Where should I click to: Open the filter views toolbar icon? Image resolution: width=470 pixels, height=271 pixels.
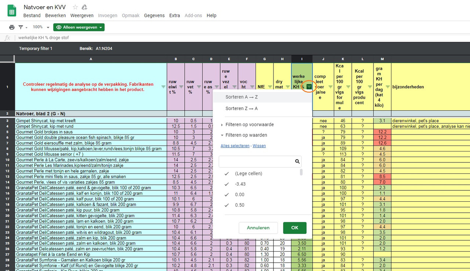click(x=23, y=27)
